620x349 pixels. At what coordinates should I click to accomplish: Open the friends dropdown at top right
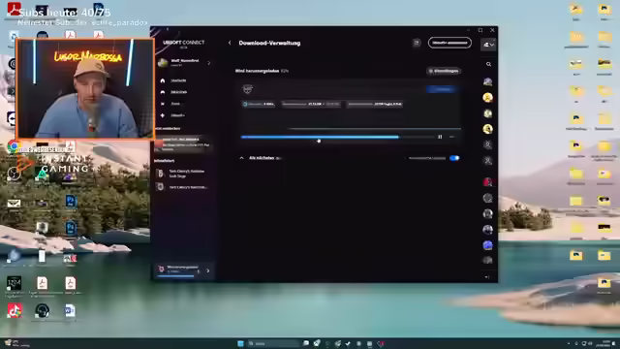point(488,45)
